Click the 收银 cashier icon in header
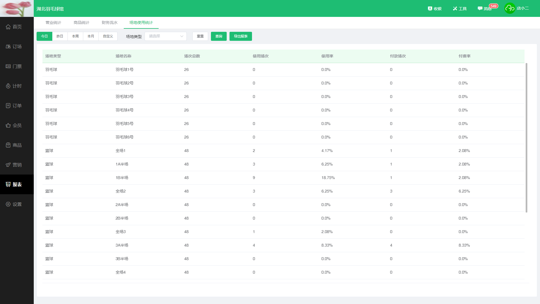Screen dimensions: 540x304 (x=435, y=9)
